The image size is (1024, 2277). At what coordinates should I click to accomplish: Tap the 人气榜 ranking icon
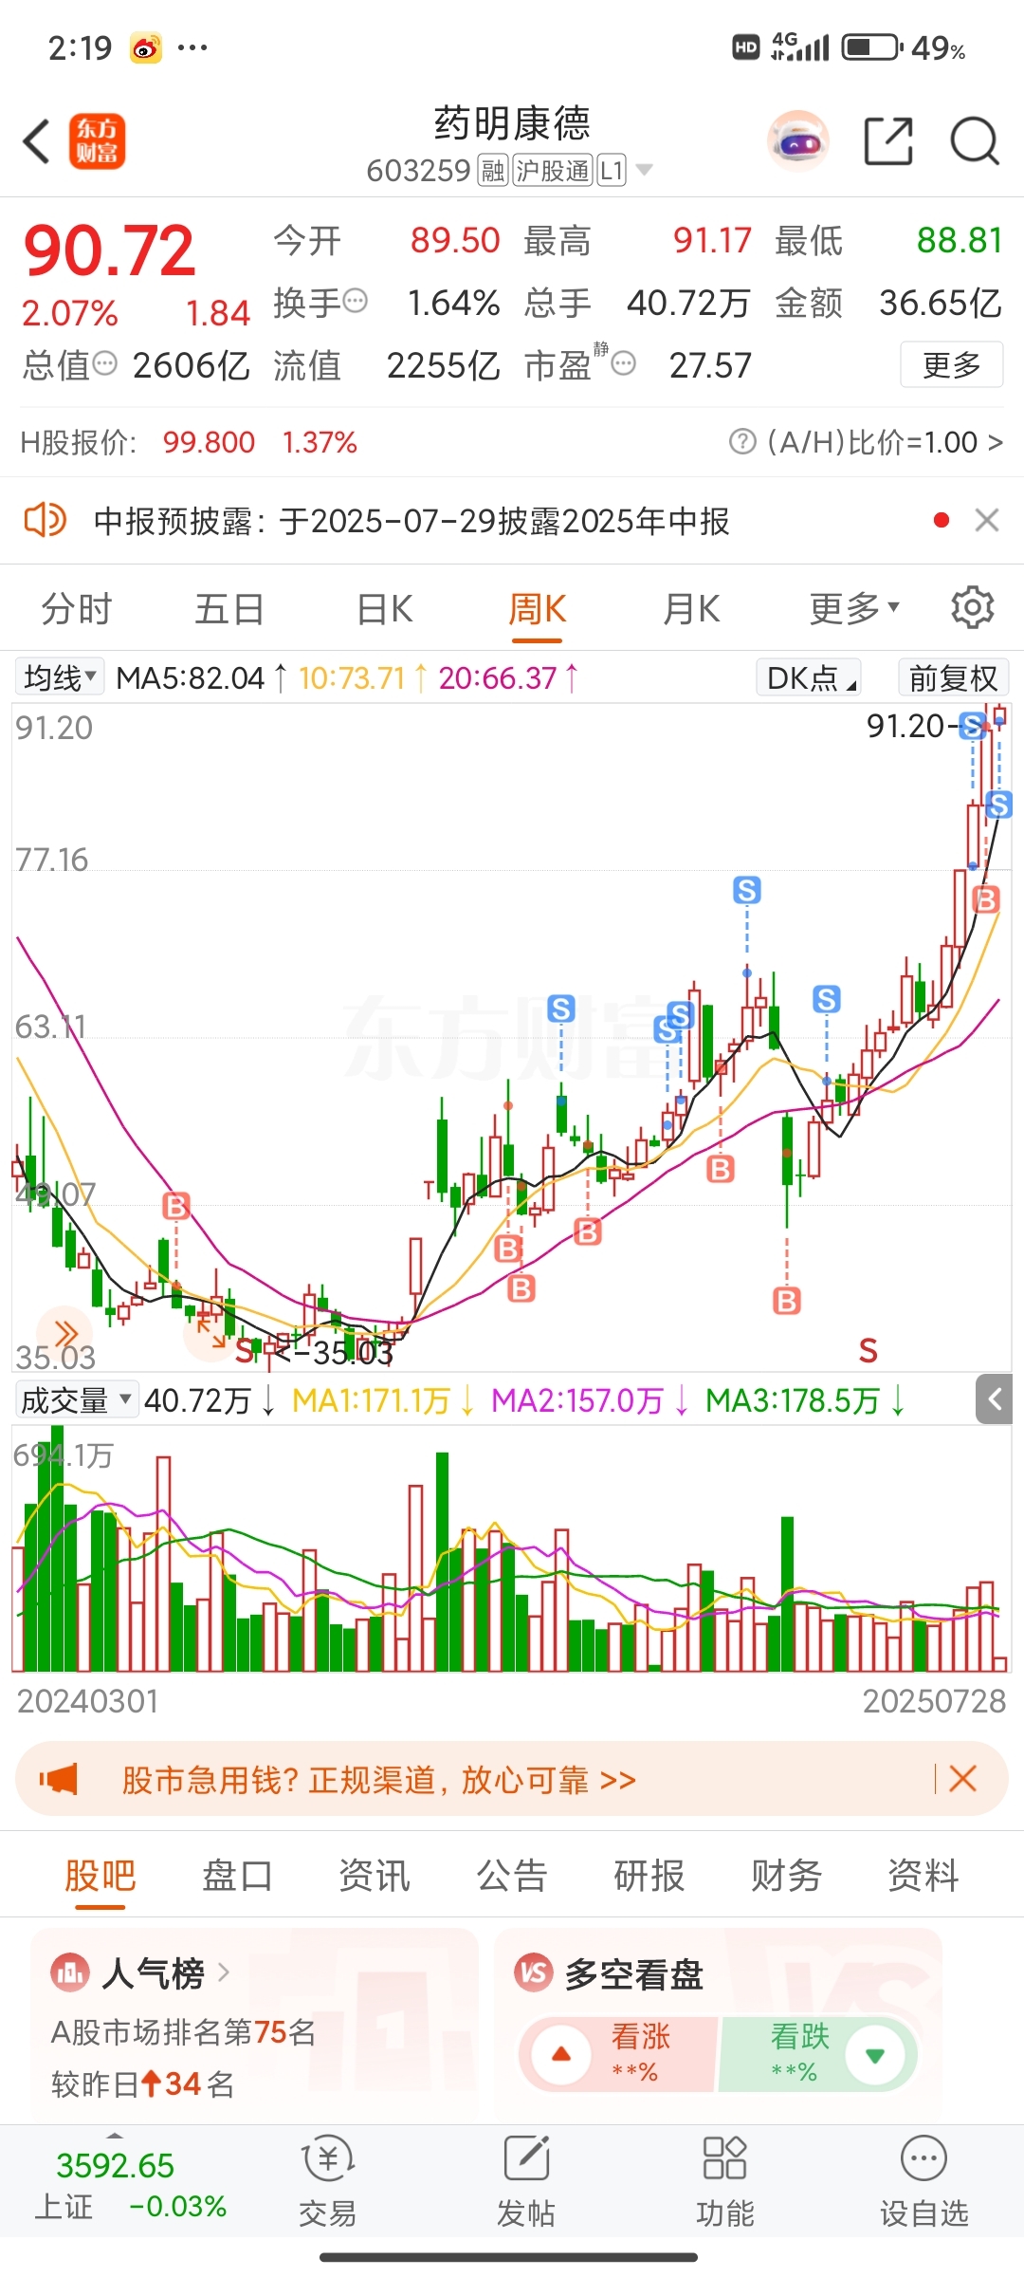(x=70, y=1974)
